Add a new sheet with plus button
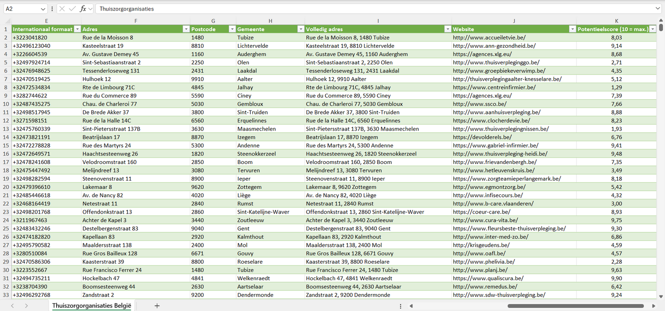This screenshot has height=311, width=665. (157, 305)
